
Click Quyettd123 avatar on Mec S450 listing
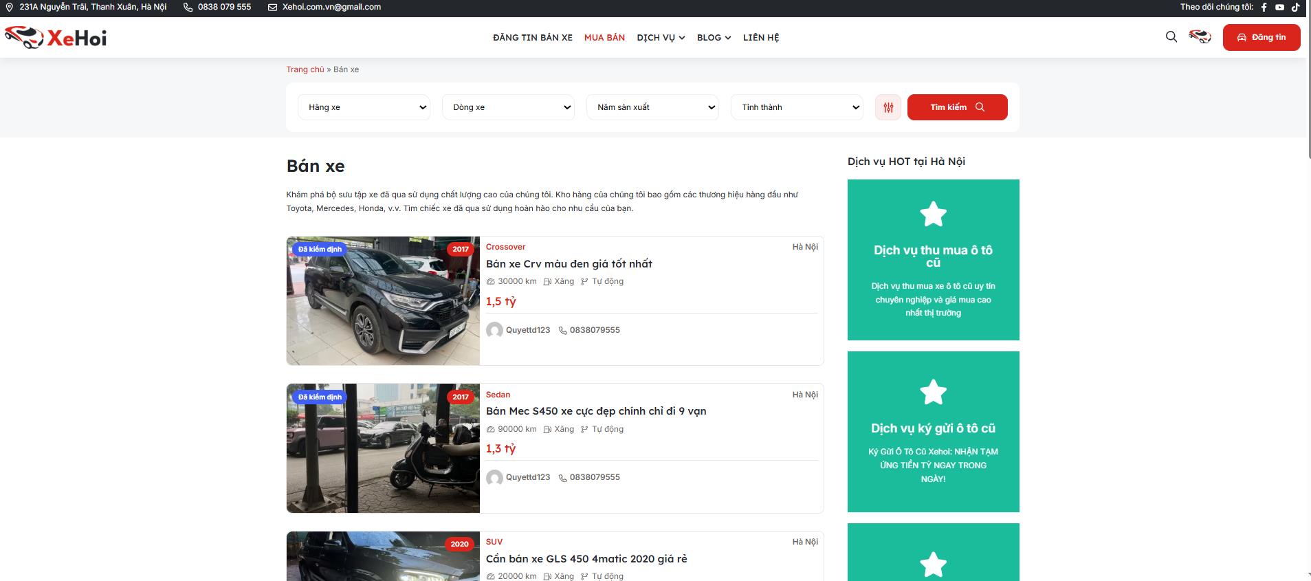point(494,477)
